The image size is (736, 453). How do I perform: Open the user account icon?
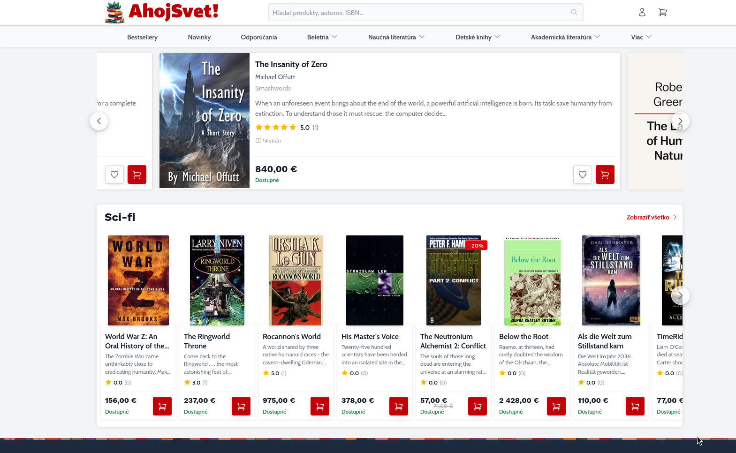(642, 12)
